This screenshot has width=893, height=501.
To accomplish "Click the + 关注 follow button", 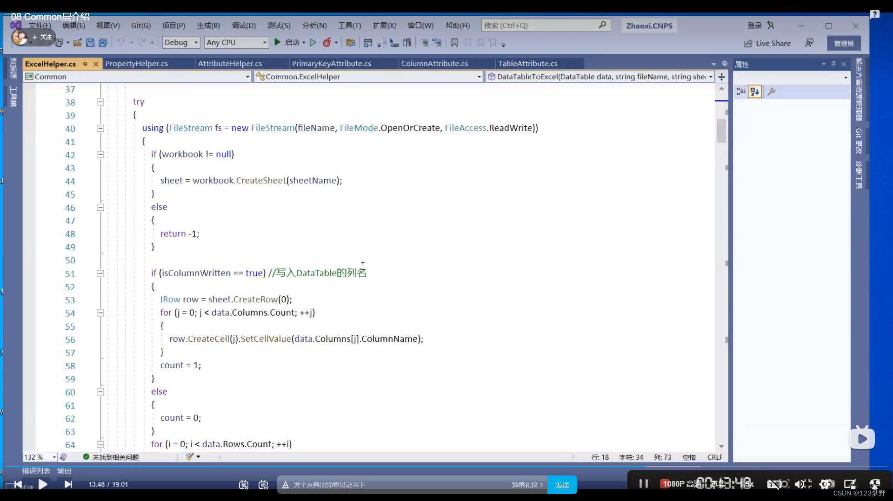I will point(42,37).
